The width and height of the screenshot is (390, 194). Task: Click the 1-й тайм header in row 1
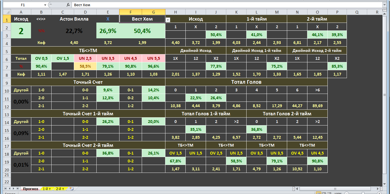(257, 19)
